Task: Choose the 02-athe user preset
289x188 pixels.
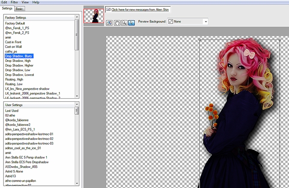Action: point(10,115)
